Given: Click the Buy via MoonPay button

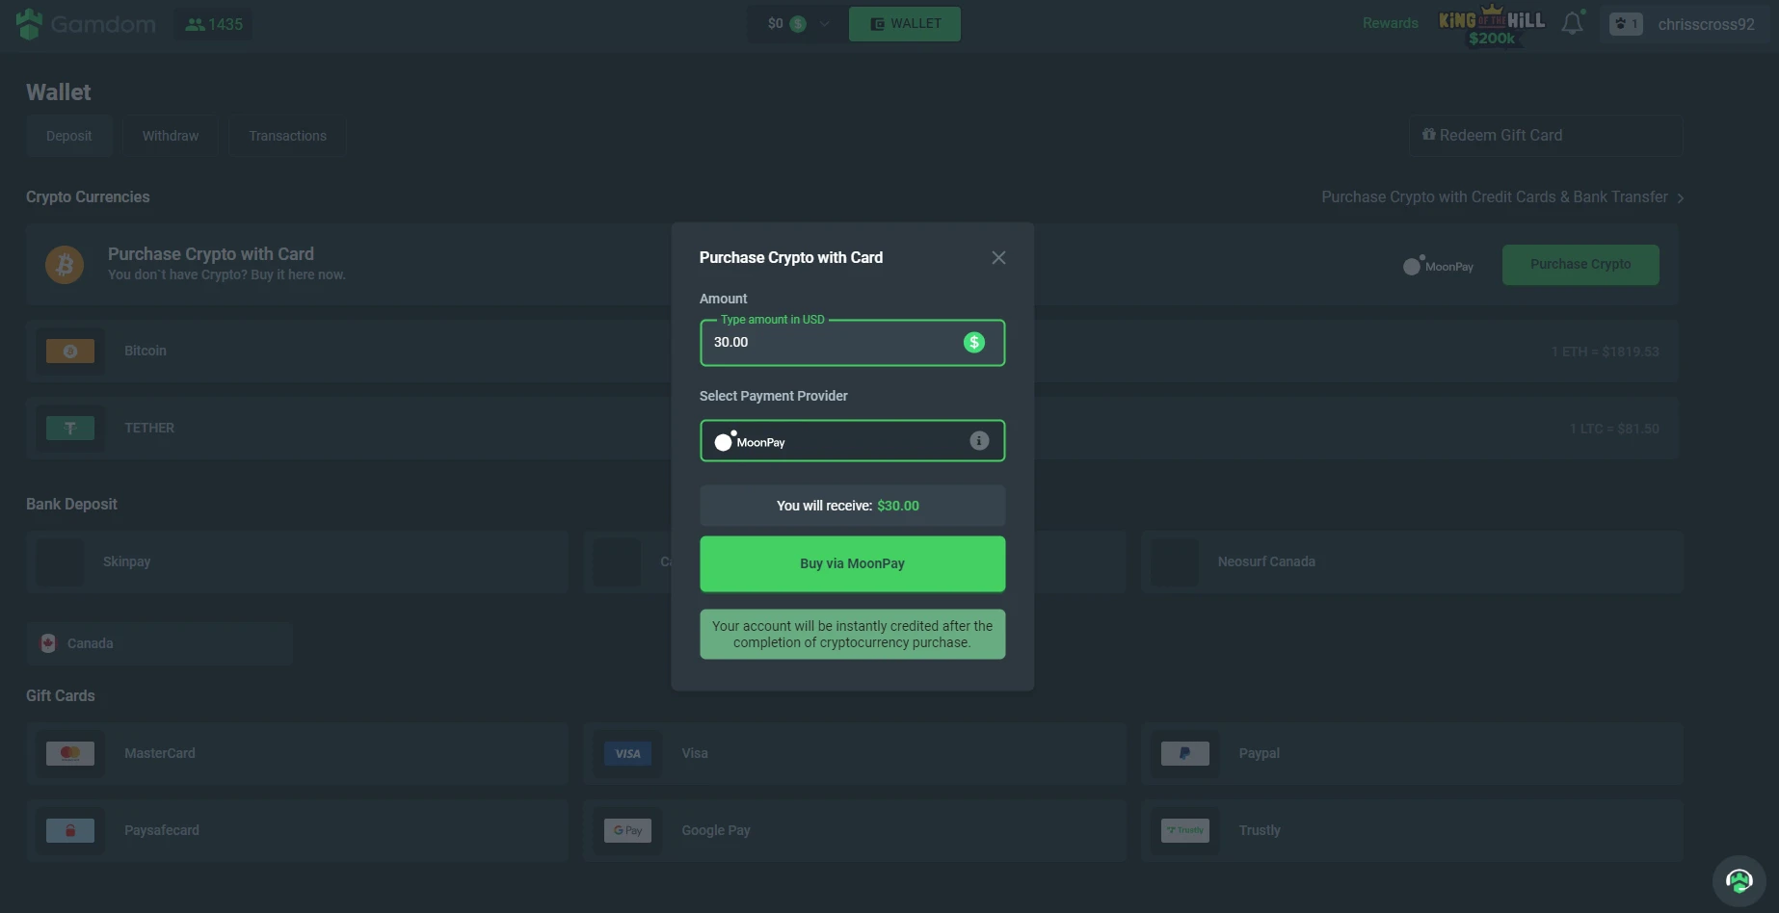Looking at the screenshot, I should click(852, 563).
